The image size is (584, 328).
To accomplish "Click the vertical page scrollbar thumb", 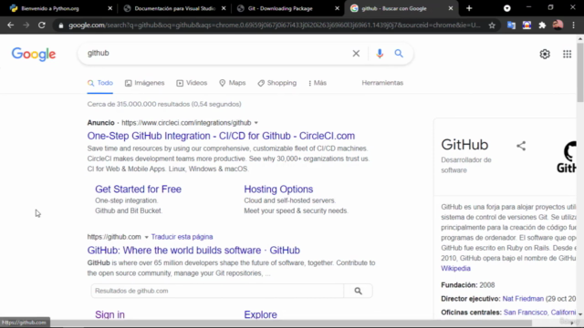I will pos(580,72).
